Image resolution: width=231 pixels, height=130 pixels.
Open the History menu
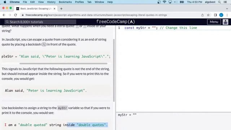click(51, 2)
